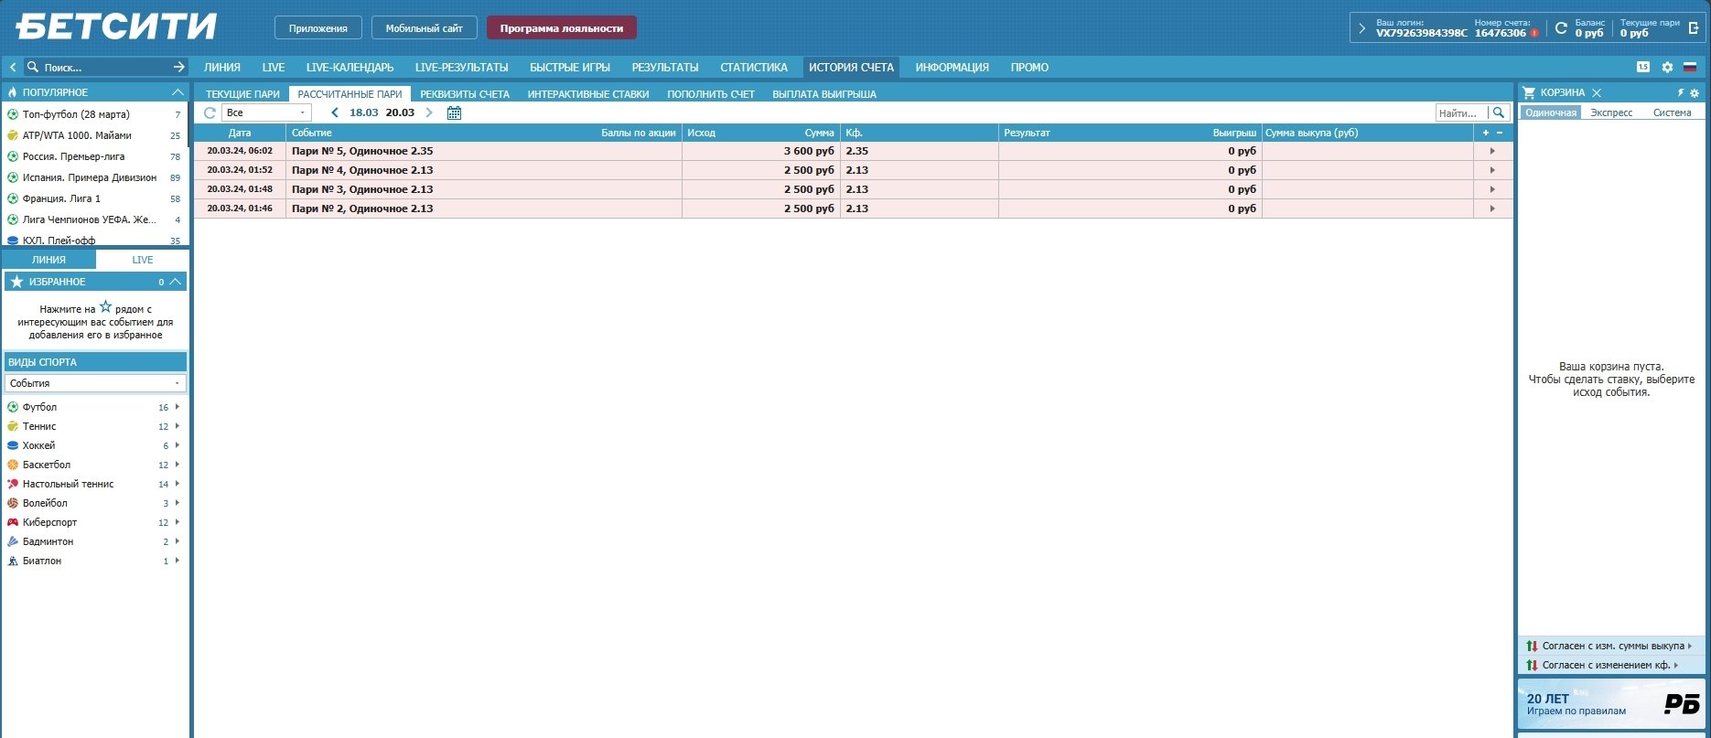Click the Программа лояльности button
The height and width of the screenshot is (738, 1711).
[x=561, y=28]
